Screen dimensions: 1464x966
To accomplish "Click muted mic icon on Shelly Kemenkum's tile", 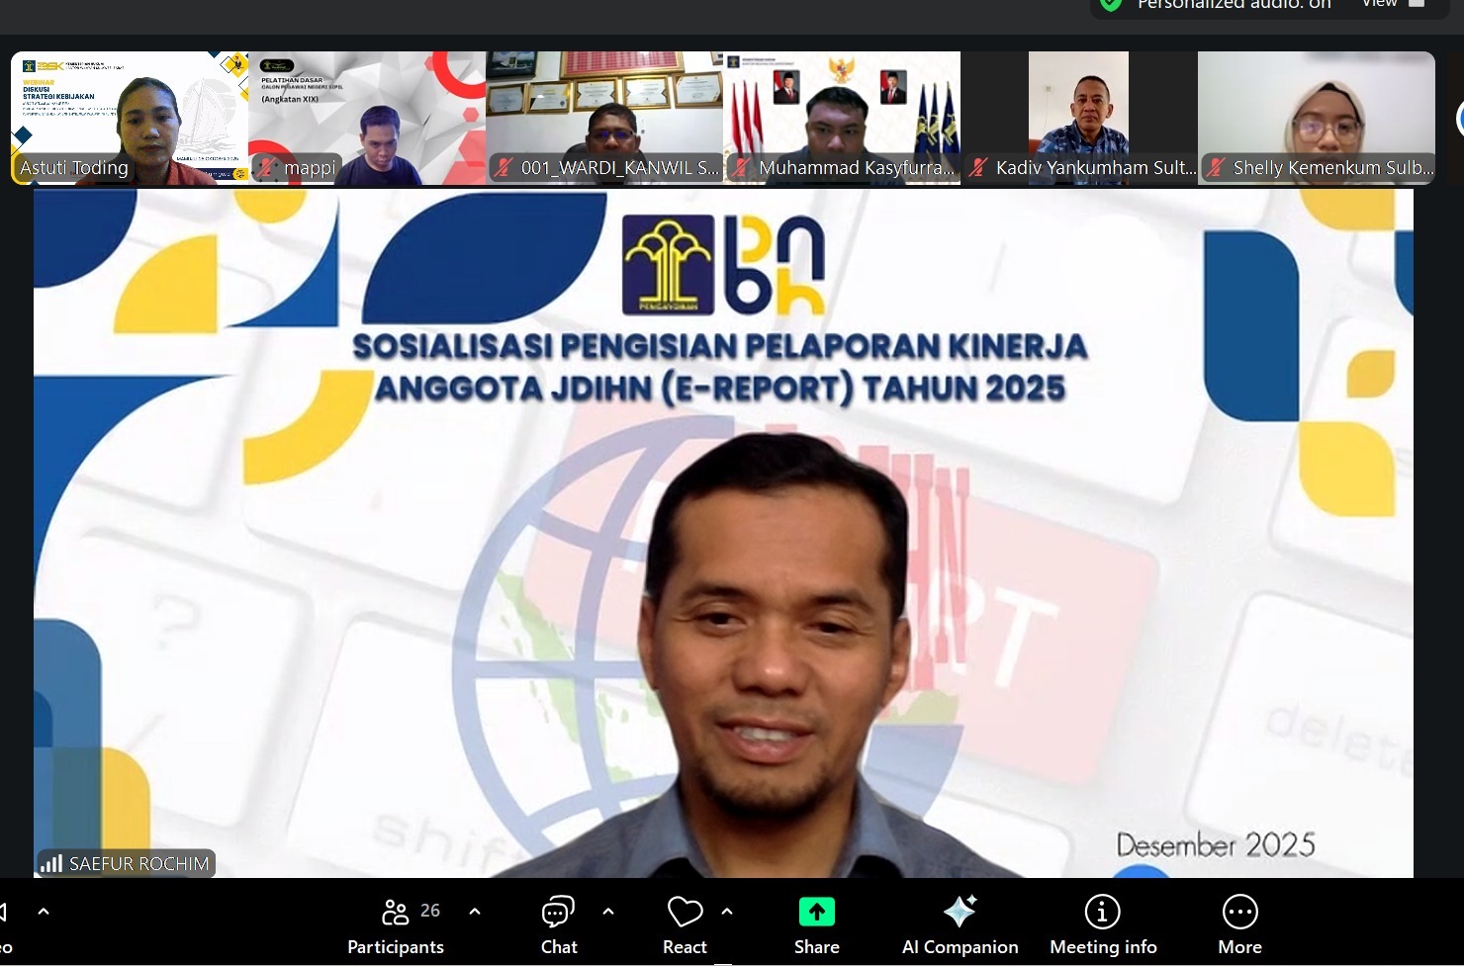I will click(1217, 168).
